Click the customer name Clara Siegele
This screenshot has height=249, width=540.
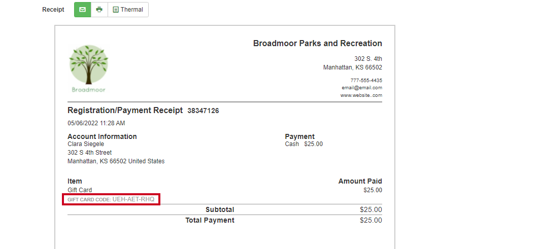click(x=86, y=144)
